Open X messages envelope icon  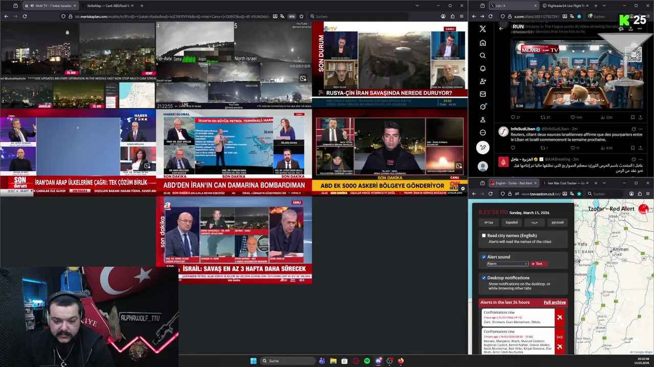(483, 94)
